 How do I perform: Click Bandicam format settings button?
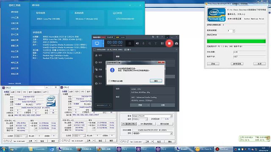[163, 105]
